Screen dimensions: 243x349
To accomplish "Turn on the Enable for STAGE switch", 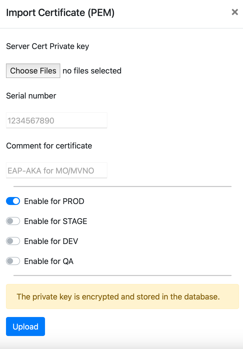I will (13, 221).
